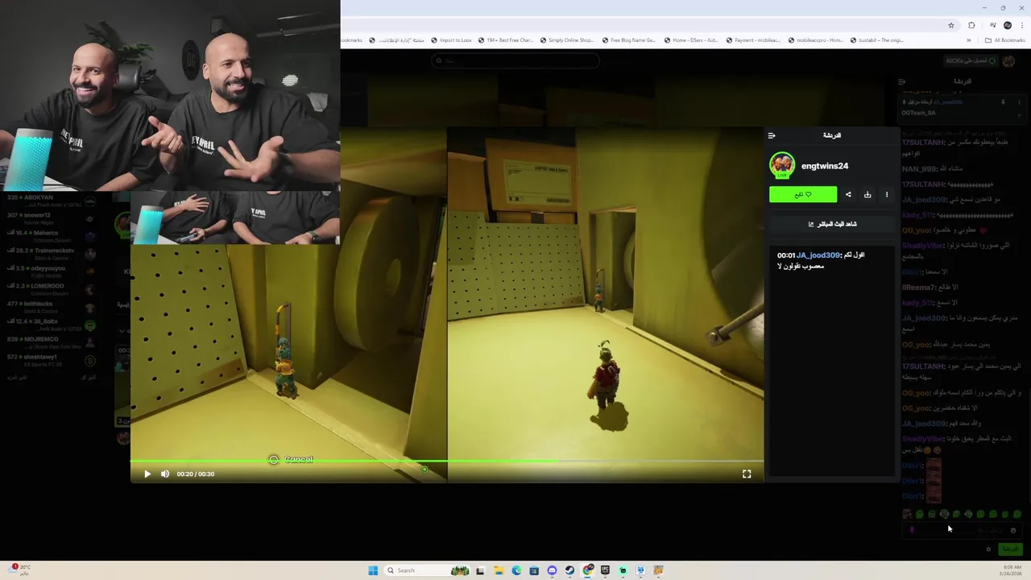
Task: Click the engtwins24 channel name
Action: click(x=825, y=166)
